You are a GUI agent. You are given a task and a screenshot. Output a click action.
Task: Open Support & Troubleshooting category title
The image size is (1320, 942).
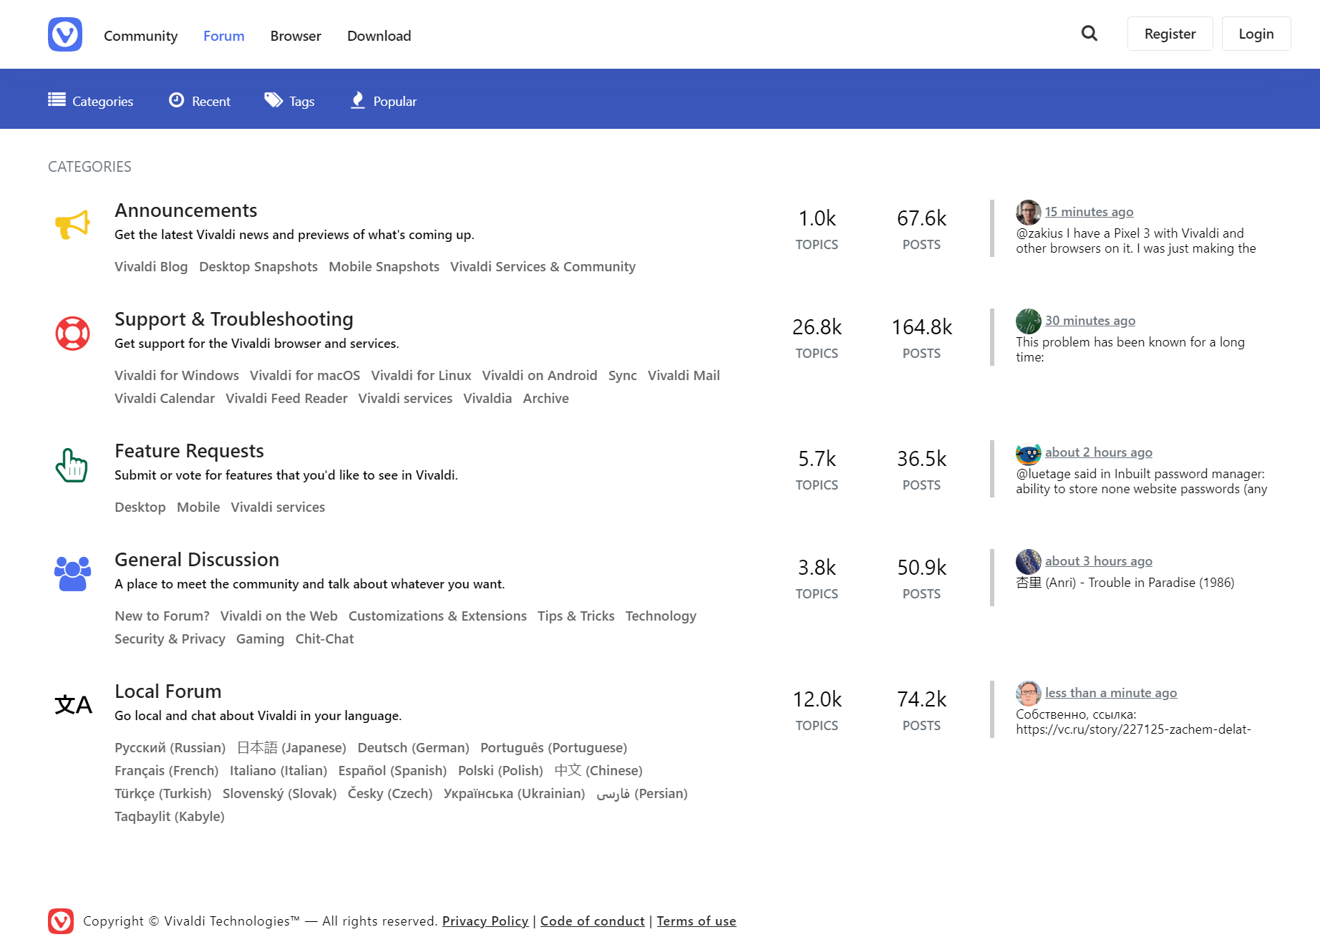pos(234,319)
